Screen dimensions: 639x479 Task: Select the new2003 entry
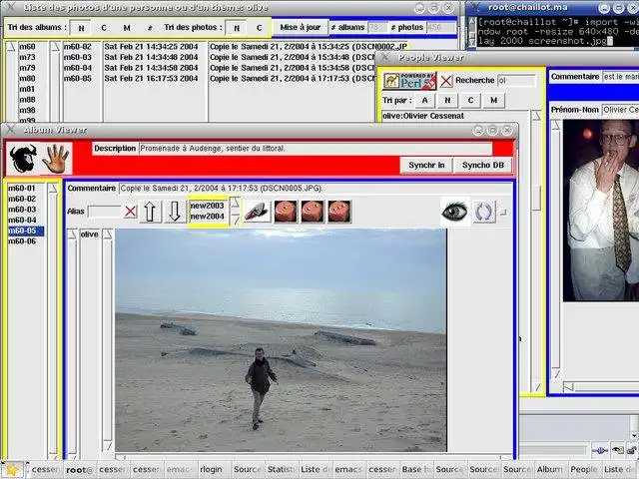207,206
